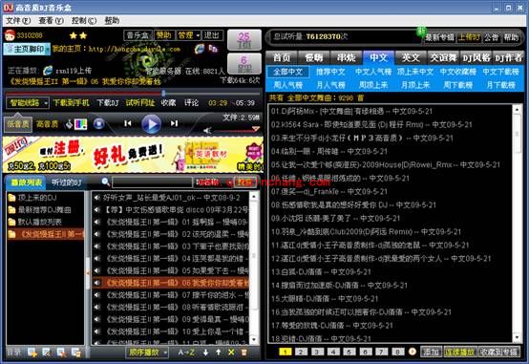
Task: Select the 中文人气榜 filter
Action: [x=373, y=72]
